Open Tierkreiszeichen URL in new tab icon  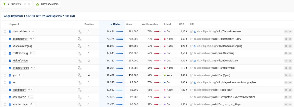point(191,32)
